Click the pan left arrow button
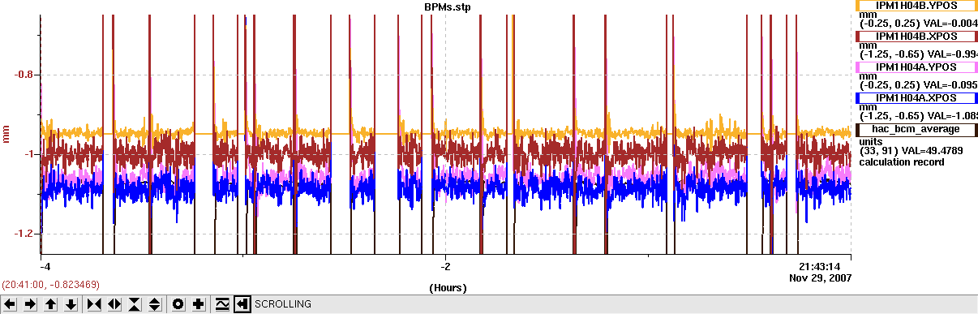 (10, 304)
